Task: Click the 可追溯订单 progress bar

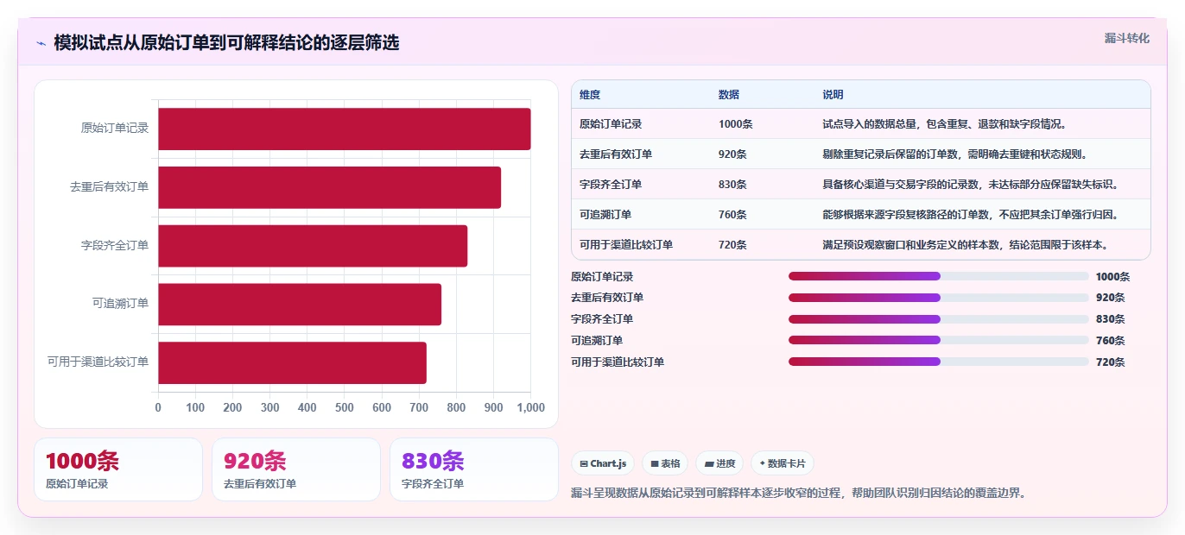Action: (938, 340)
